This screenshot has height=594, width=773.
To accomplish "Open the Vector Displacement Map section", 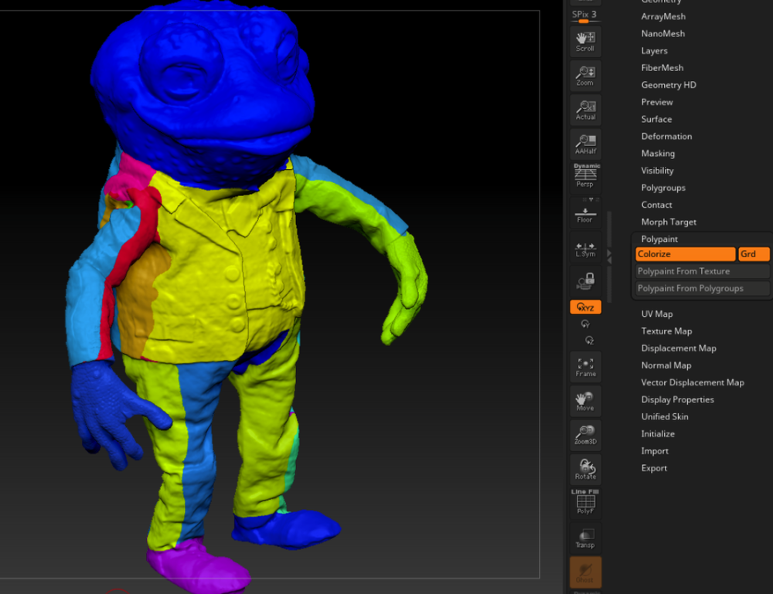I will (692, 382).
